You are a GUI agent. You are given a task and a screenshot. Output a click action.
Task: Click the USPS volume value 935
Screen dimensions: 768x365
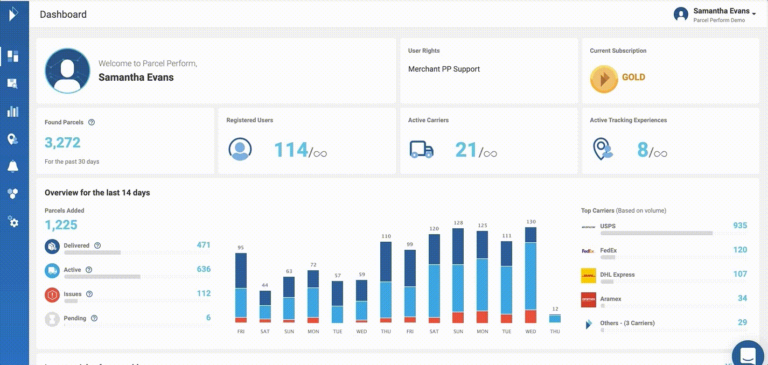pyautogui.click(x=740, y=226)
